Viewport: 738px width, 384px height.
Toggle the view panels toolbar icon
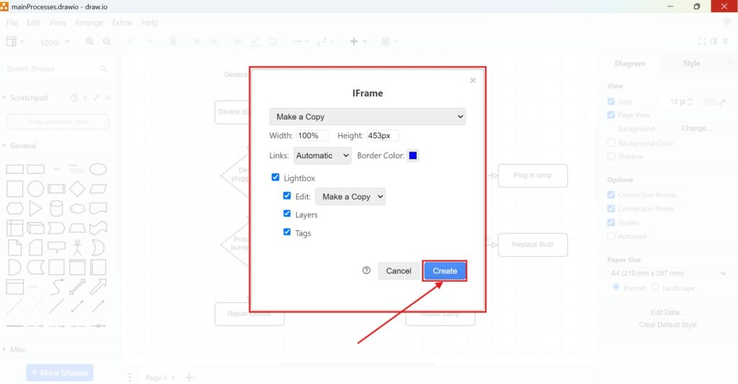14,41
